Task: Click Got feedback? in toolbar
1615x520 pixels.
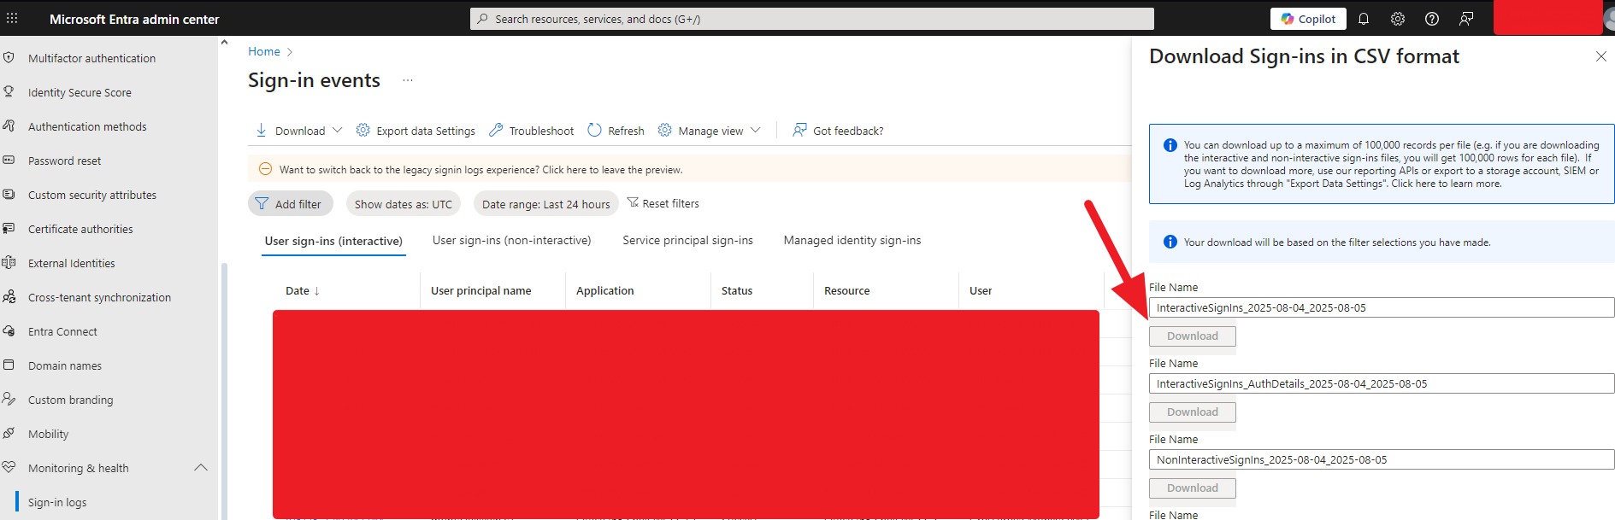Action: [838, 131]
